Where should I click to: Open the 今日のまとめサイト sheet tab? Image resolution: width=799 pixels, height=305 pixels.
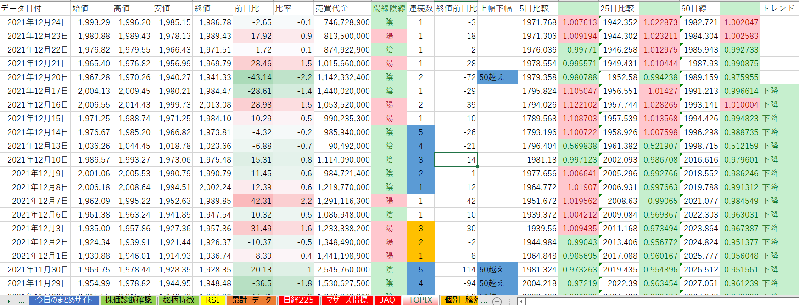pyautogui.click(x=64, y=300)
